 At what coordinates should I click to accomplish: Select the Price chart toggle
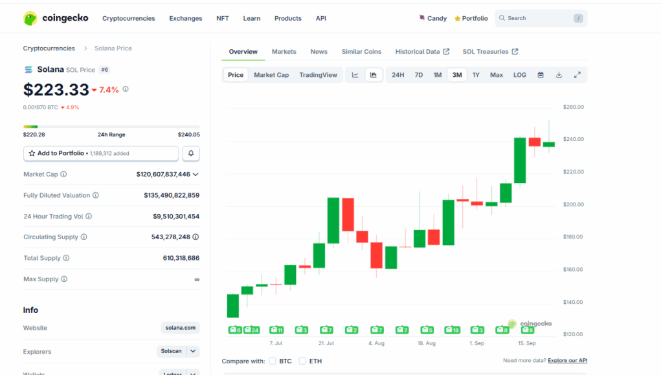(x=236, y=75)
